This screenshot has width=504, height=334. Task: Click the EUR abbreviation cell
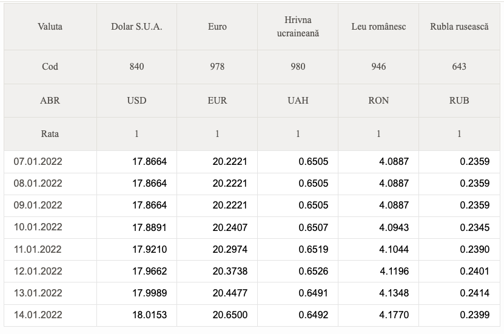click(217, 101)
